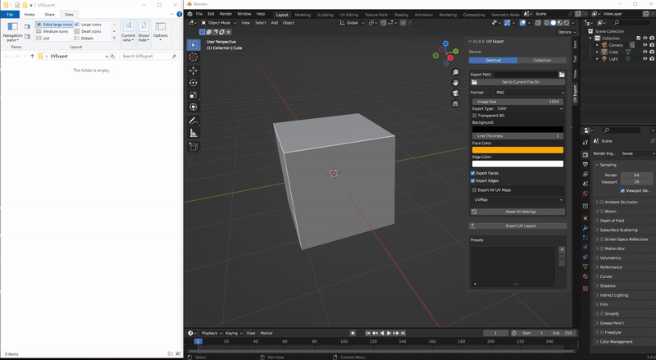
Task: Click the viewport zoom magnifier icon
Action: click(455, 72)
